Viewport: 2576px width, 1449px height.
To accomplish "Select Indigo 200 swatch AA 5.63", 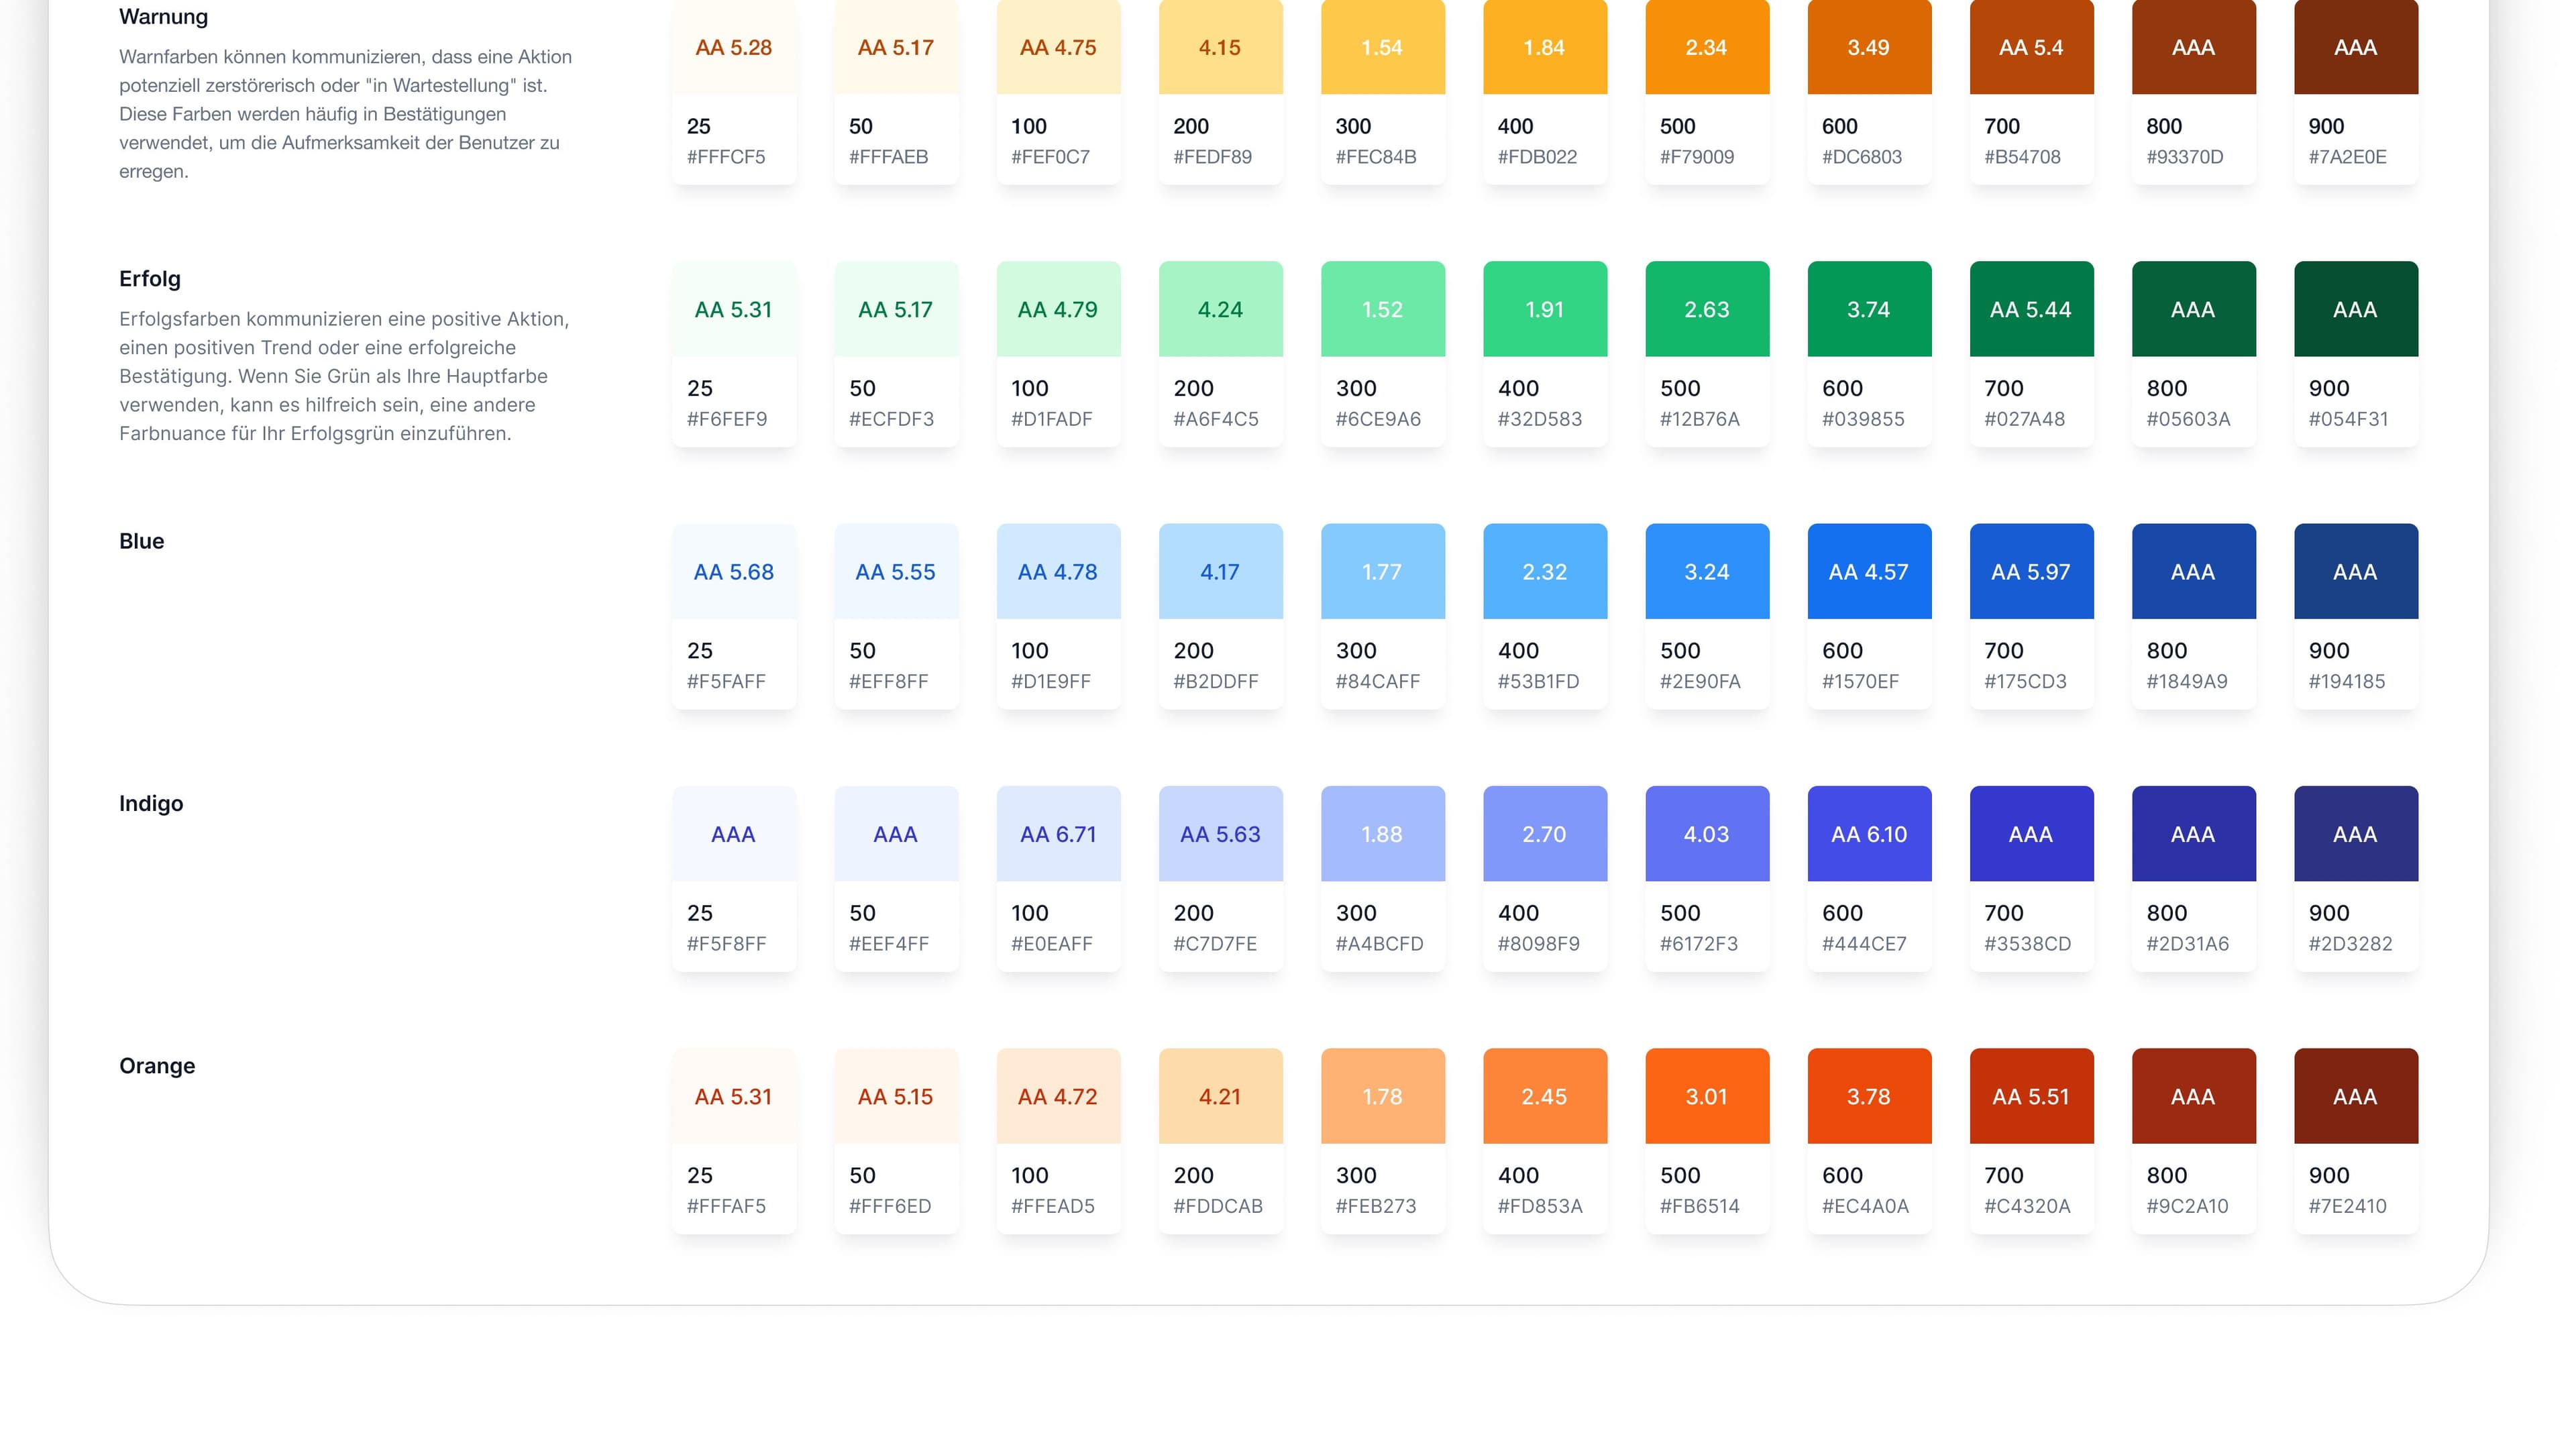I will pyautogui.click(x=1220, y=833).
